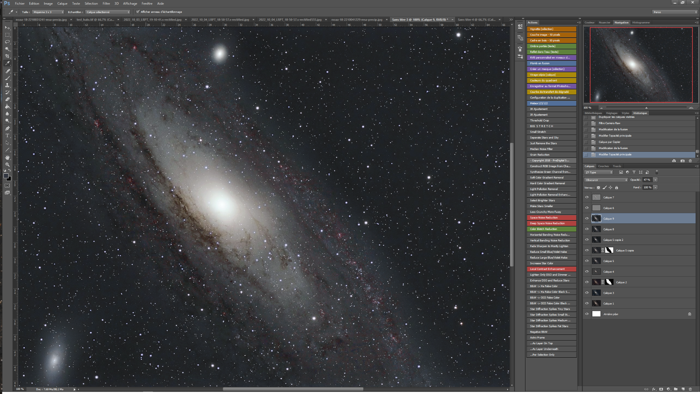Select the History Brush tool

pyautogui.click(x=7, y=92)
